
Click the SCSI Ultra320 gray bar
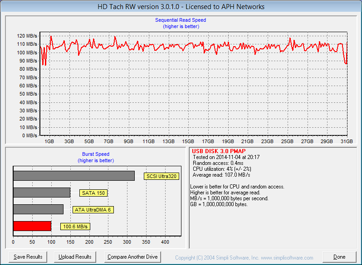tap(74, 176)
